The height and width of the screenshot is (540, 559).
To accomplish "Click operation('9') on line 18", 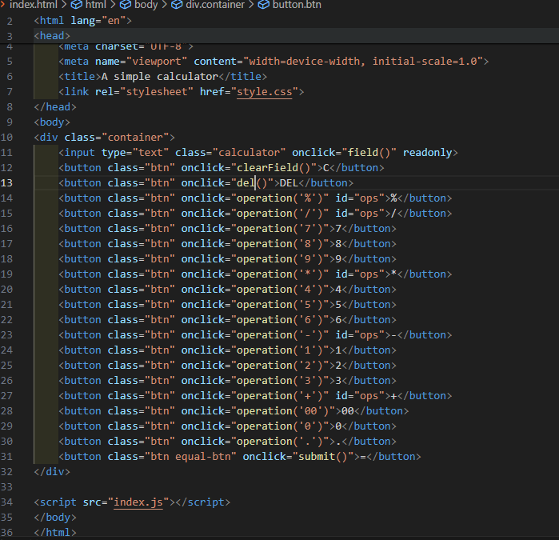I will coord(280,259).
